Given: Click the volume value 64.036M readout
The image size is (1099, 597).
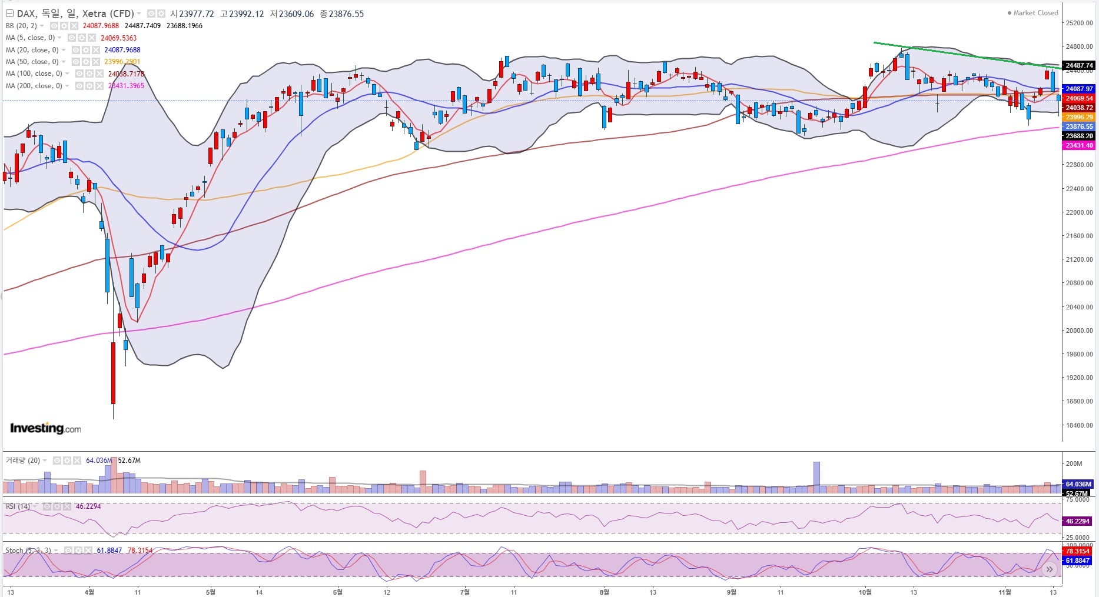Looking at the screenshot, I should click(99, 461).
